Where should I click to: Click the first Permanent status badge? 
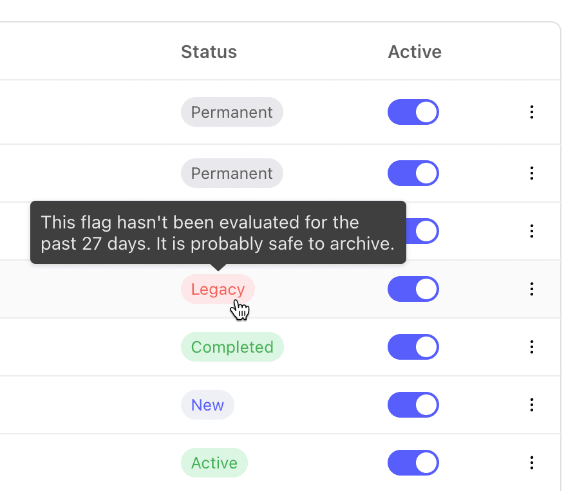point(232,112)
